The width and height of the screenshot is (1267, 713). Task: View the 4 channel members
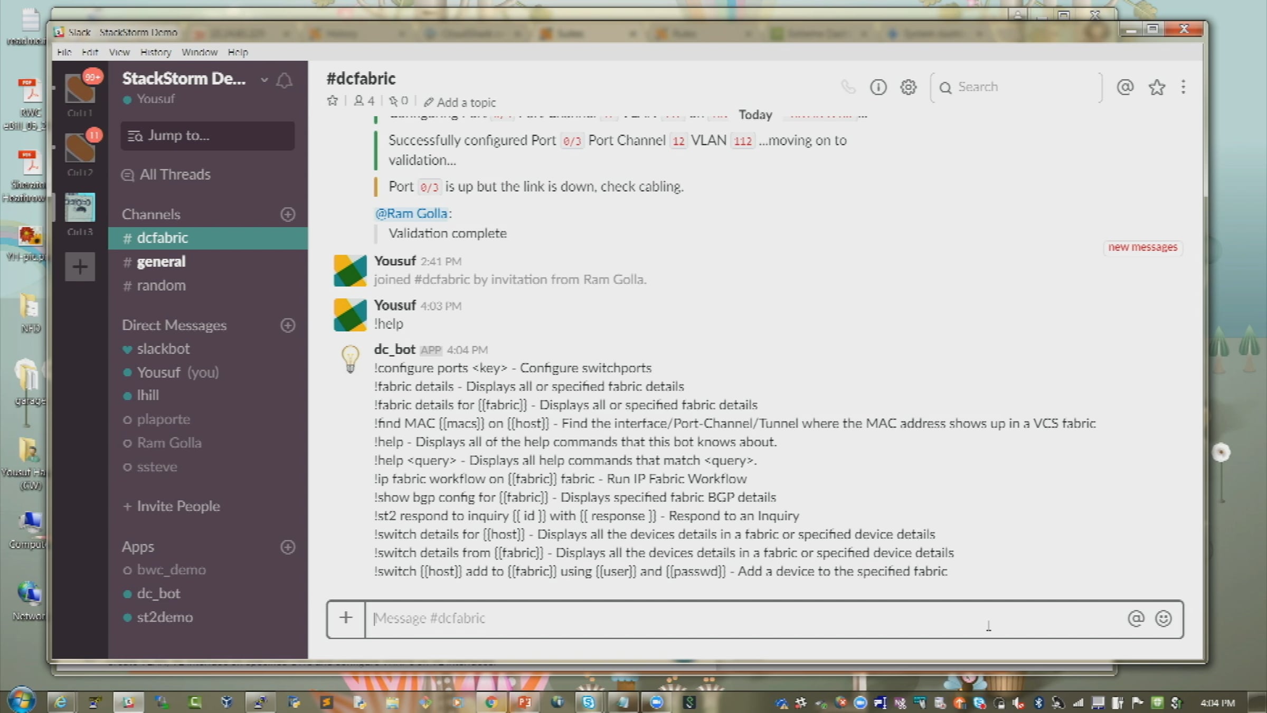(364, 101)
